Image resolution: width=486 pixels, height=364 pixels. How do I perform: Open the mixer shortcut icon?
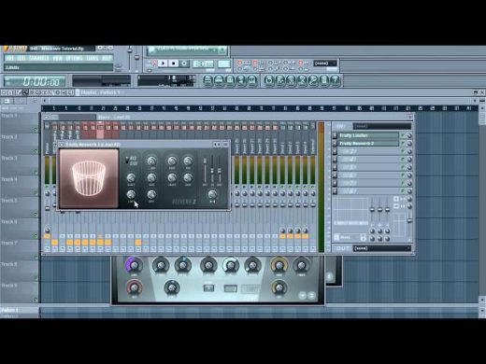(x=251, y=80)
